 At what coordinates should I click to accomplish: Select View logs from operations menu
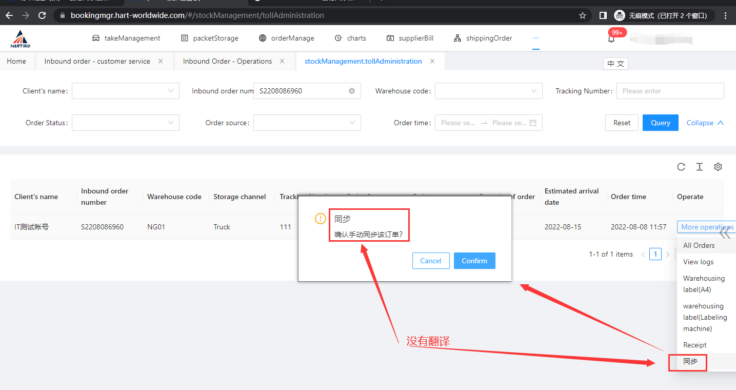[698, 262]
